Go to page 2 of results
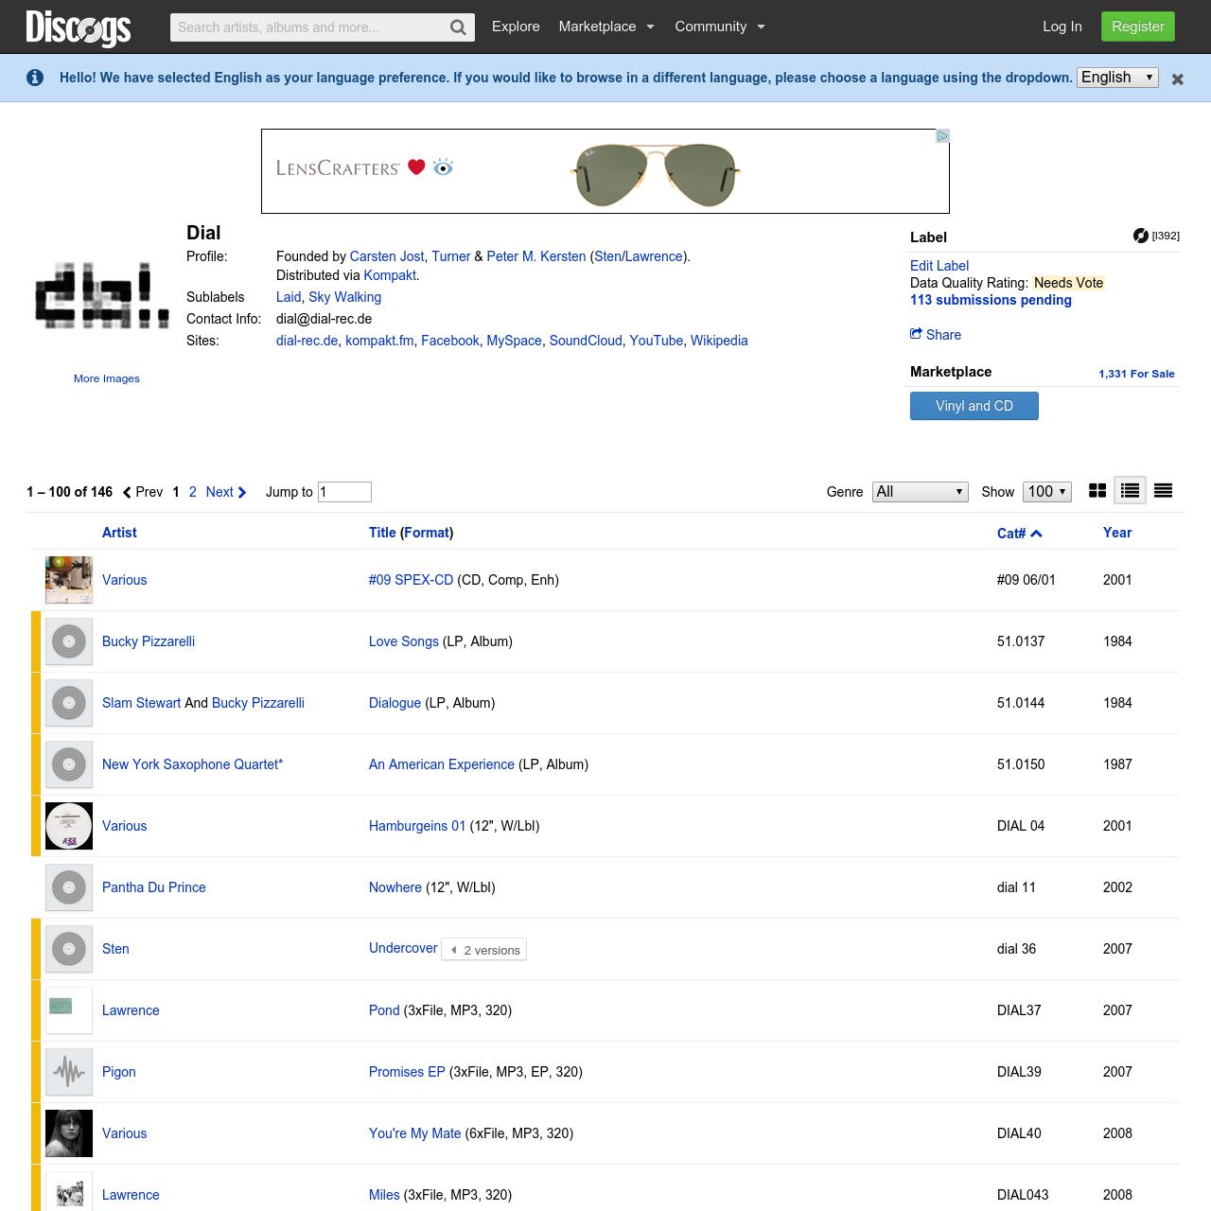This screenshot has width=1211, height=1211. [193, 492]
